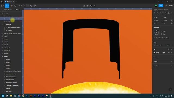Click the Align horizontal centers icon
Viewport: 174px width, 98px height.
point(157,13)
